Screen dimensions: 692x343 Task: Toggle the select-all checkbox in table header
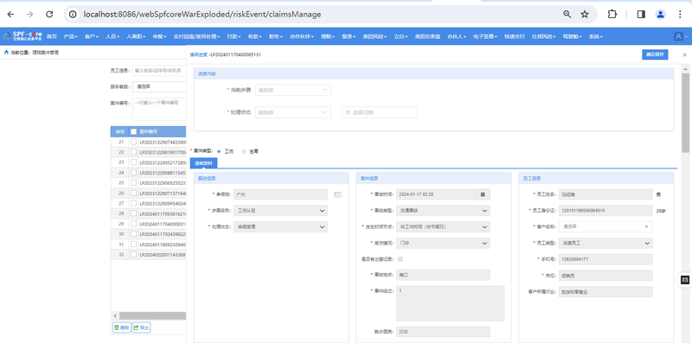[133, 131]
